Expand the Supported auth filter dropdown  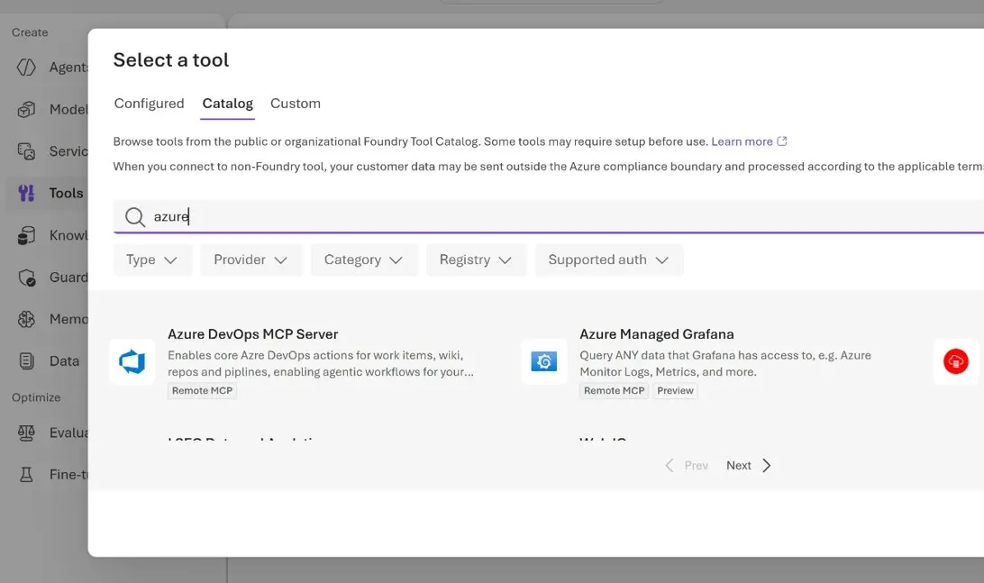point(609,260)
